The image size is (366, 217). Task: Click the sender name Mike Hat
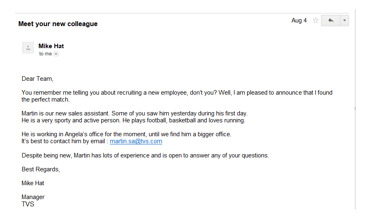[51, 46]
